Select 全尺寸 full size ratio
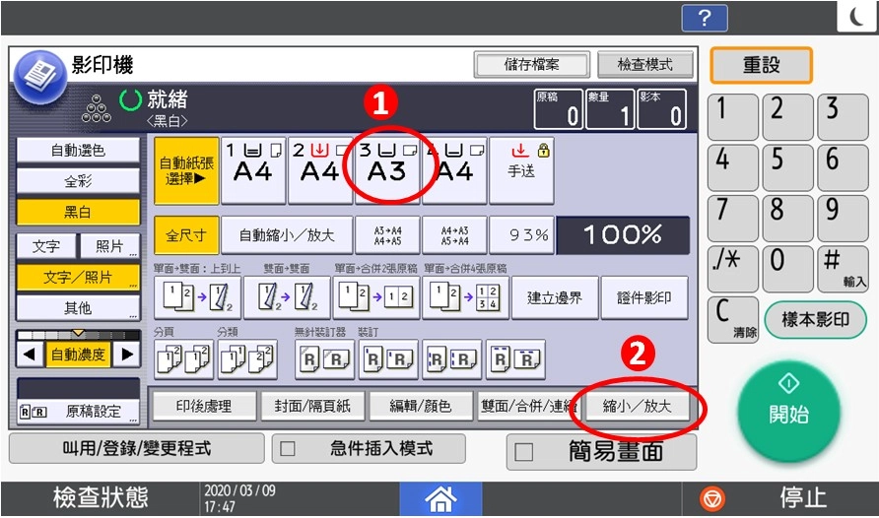The image size is (879, 518). click(x=186, y=235)
